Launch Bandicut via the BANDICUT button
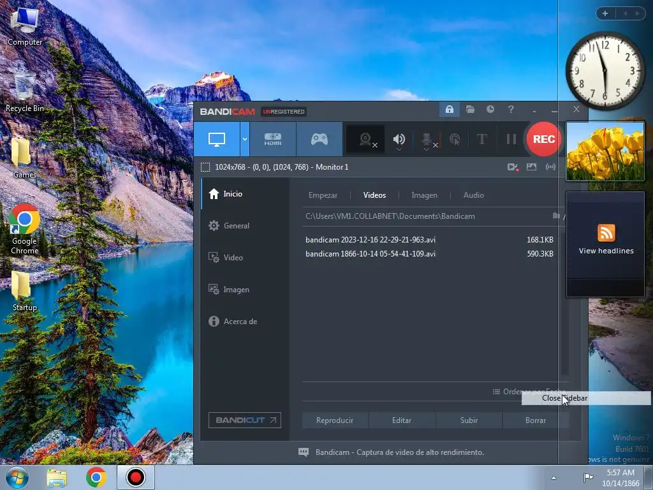The height and width of the screenshot is (490, 653). (x=245, y=420)
